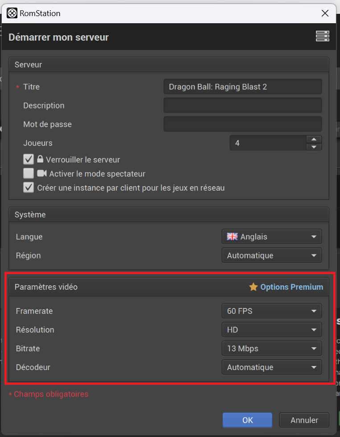Image resolution: width=340 pixels, height=437 pixels.
Task: Open the Langue dropdown
Action: click(x=271, y=237)
